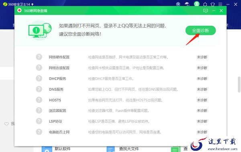241x152 pixels.
Task: Click the status icon beside 浏览器配置
Action: coord(39,111)
